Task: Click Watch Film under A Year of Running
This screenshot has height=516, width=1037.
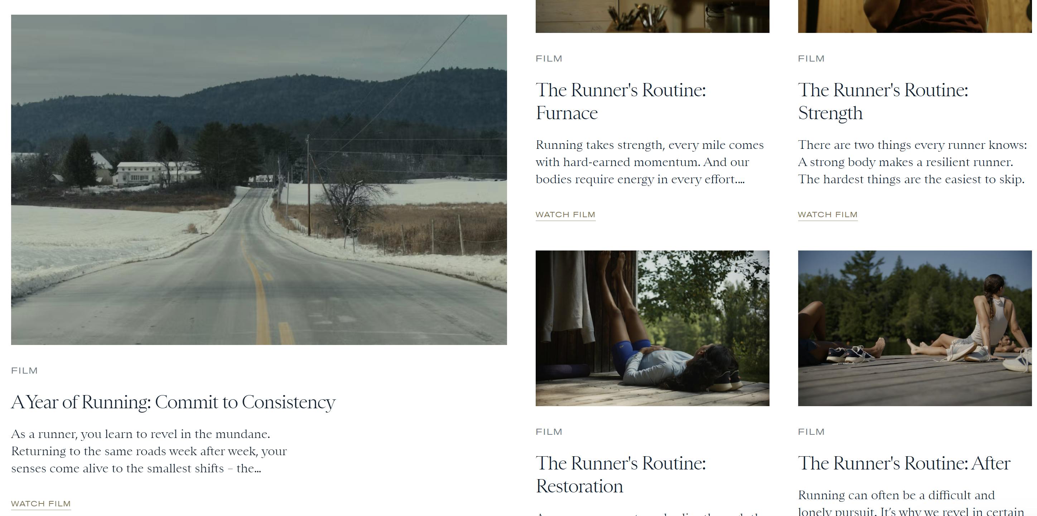Action: [x=41, y=503]
